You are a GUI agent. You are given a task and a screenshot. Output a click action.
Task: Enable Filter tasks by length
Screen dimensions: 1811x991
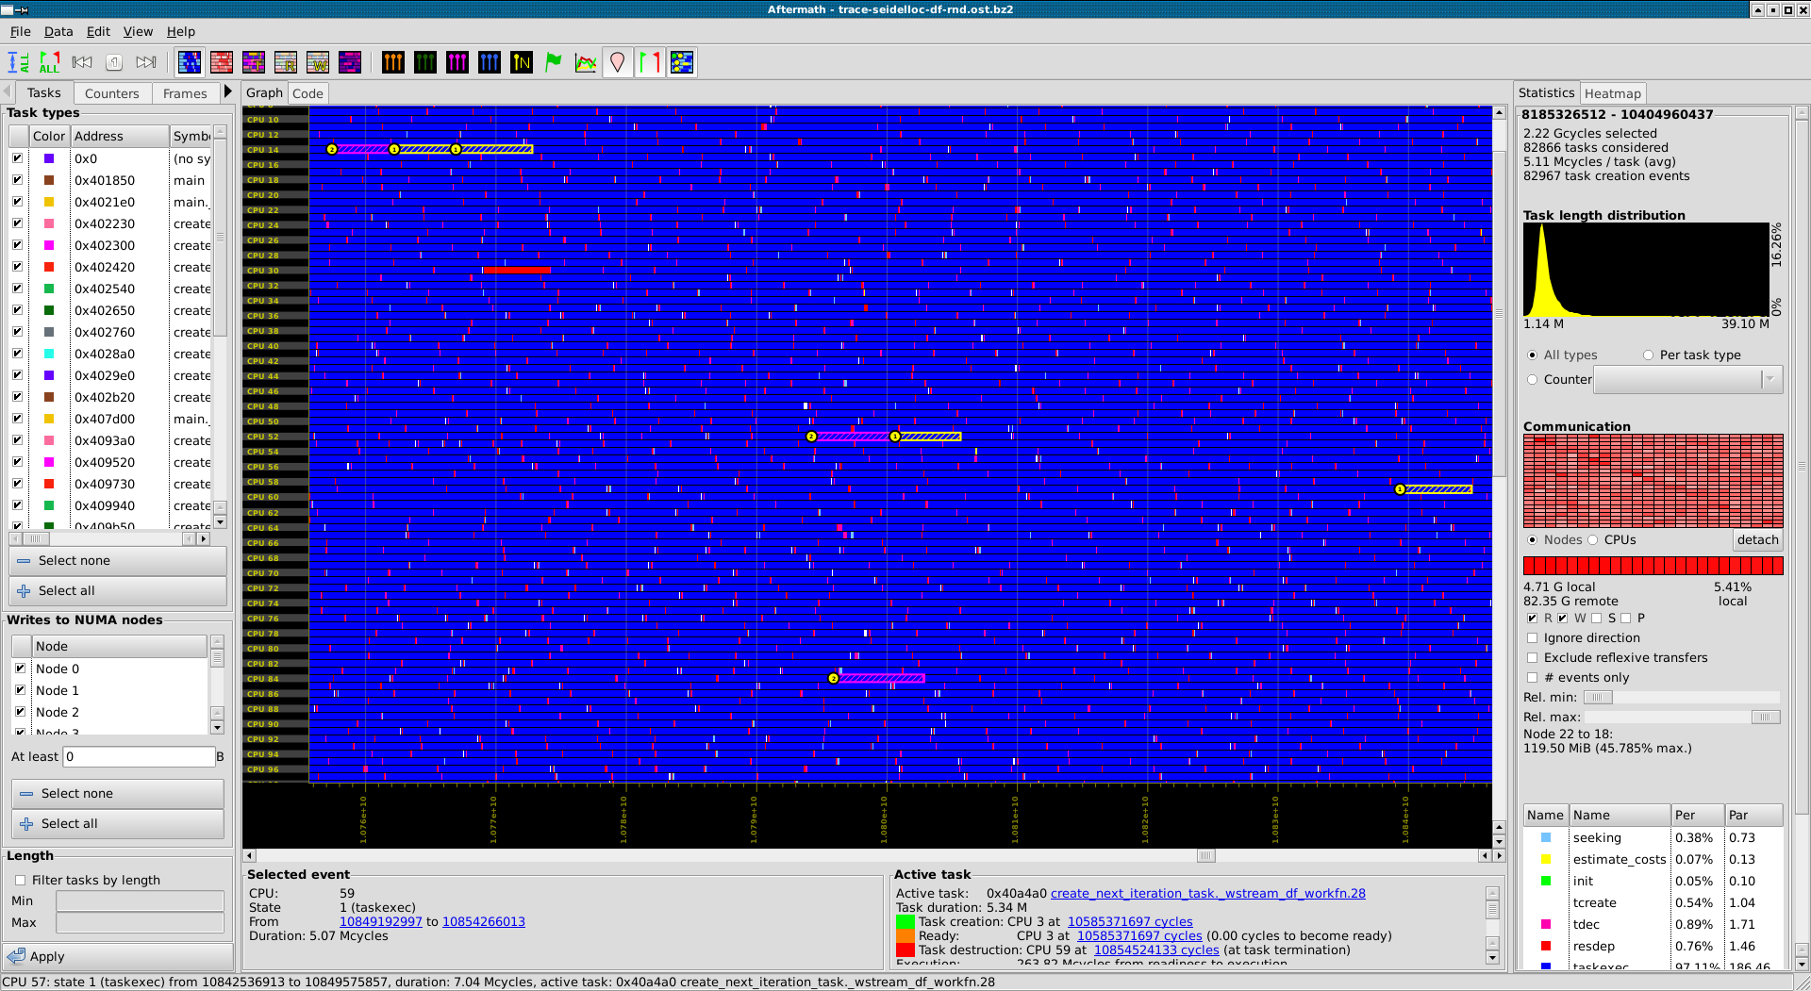point(20,880)
